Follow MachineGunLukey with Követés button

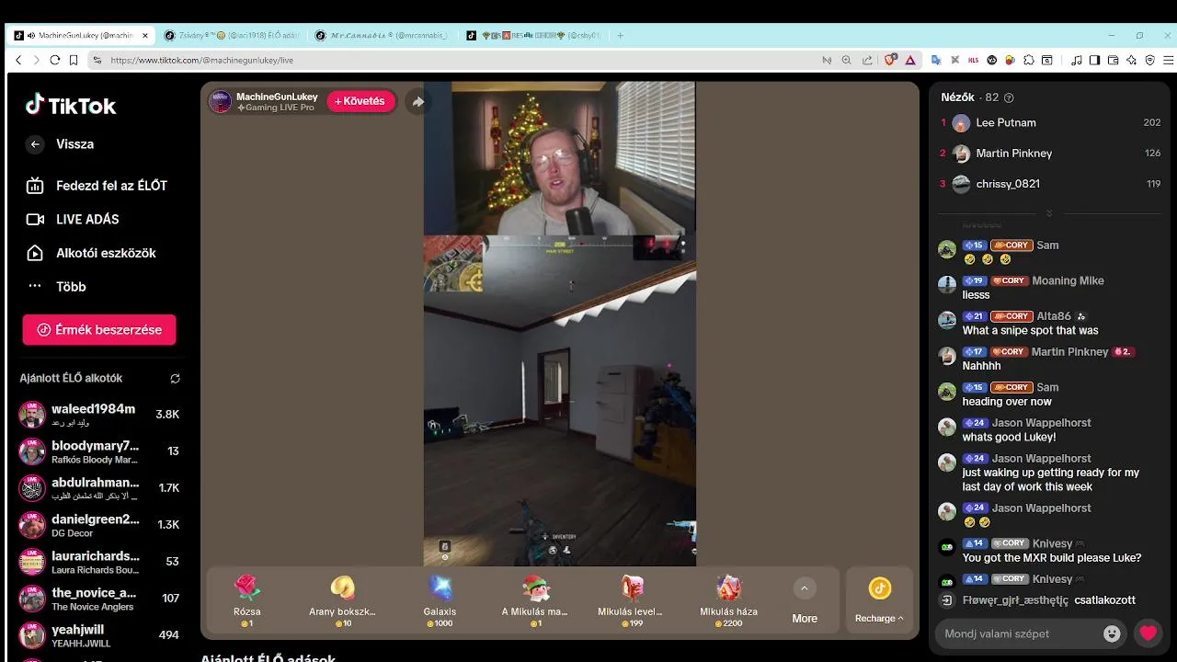click(x=360, y=101)
